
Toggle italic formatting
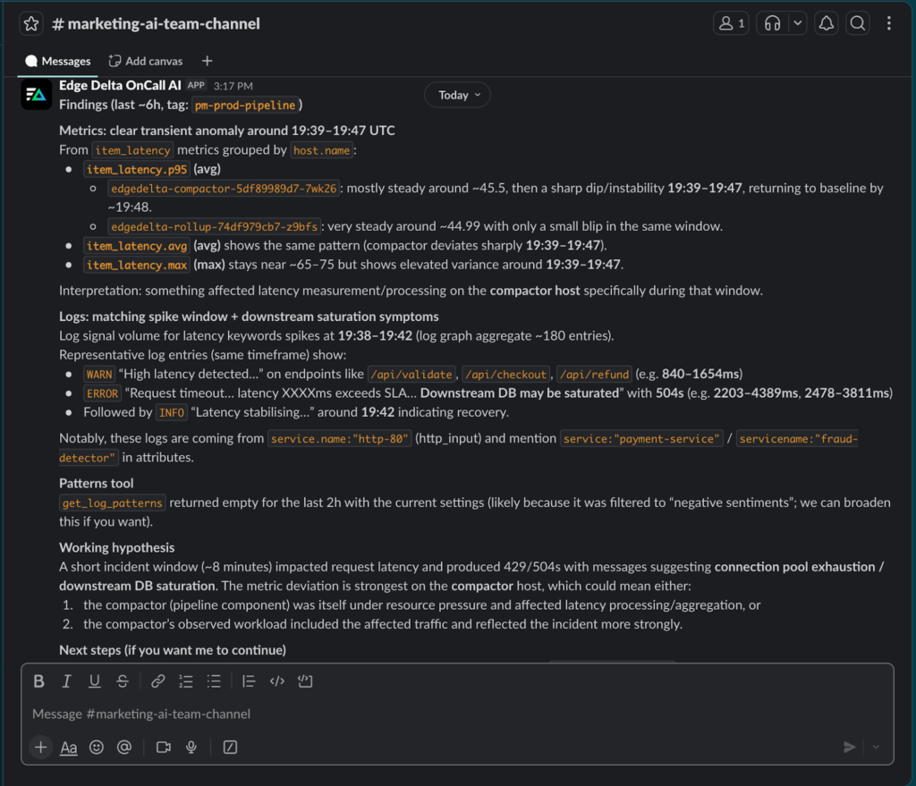(66, 681)
